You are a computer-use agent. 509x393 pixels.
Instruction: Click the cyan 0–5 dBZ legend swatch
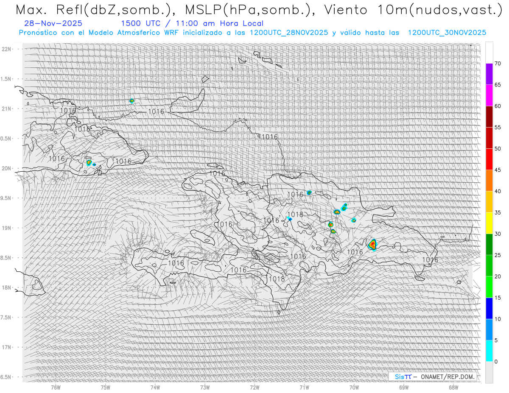(489, 351)
